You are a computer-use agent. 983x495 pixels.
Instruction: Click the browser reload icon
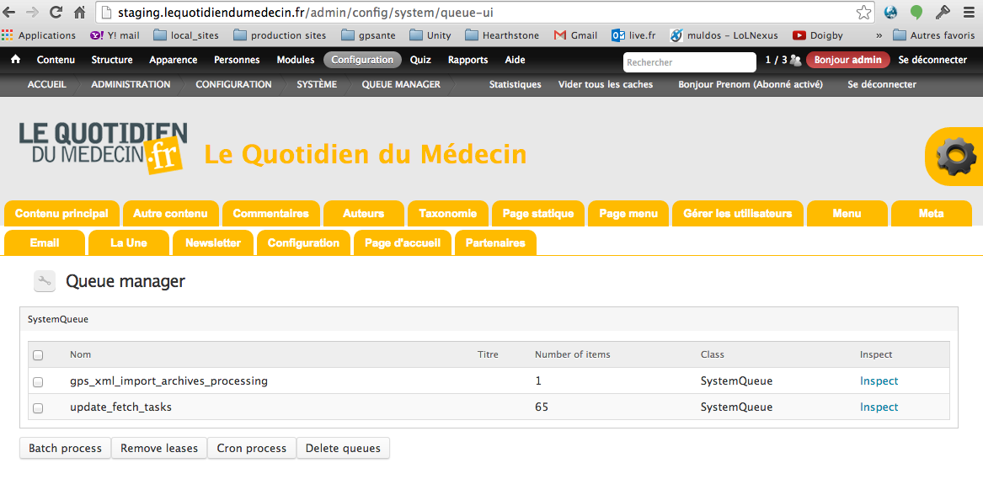56,13
